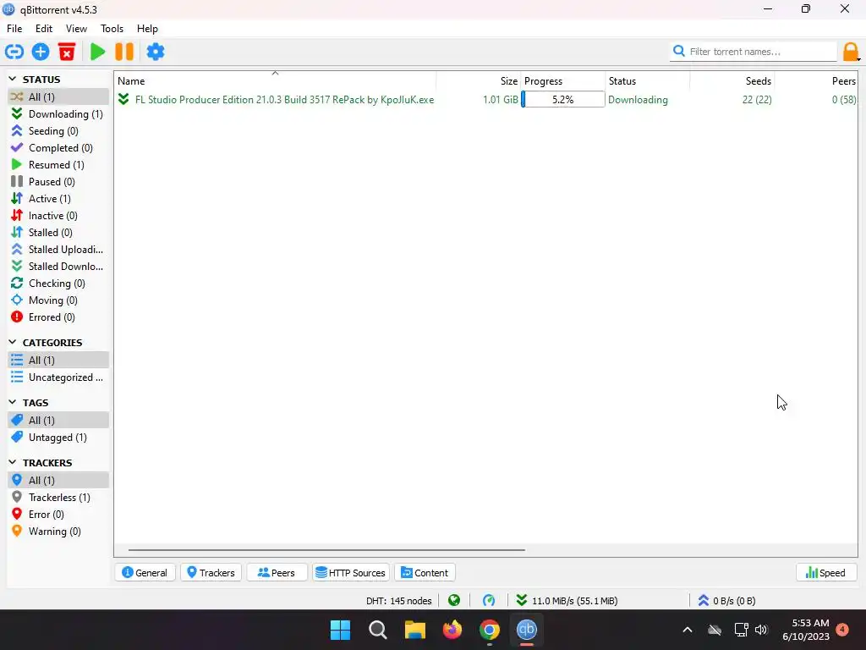
Task: Select Seeding (0) status filter
Action: coord(58,131)
